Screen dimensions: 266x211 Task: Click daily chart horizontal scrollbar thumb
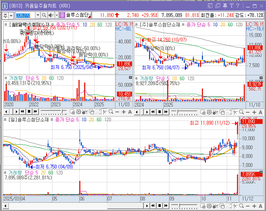[126, 206]
